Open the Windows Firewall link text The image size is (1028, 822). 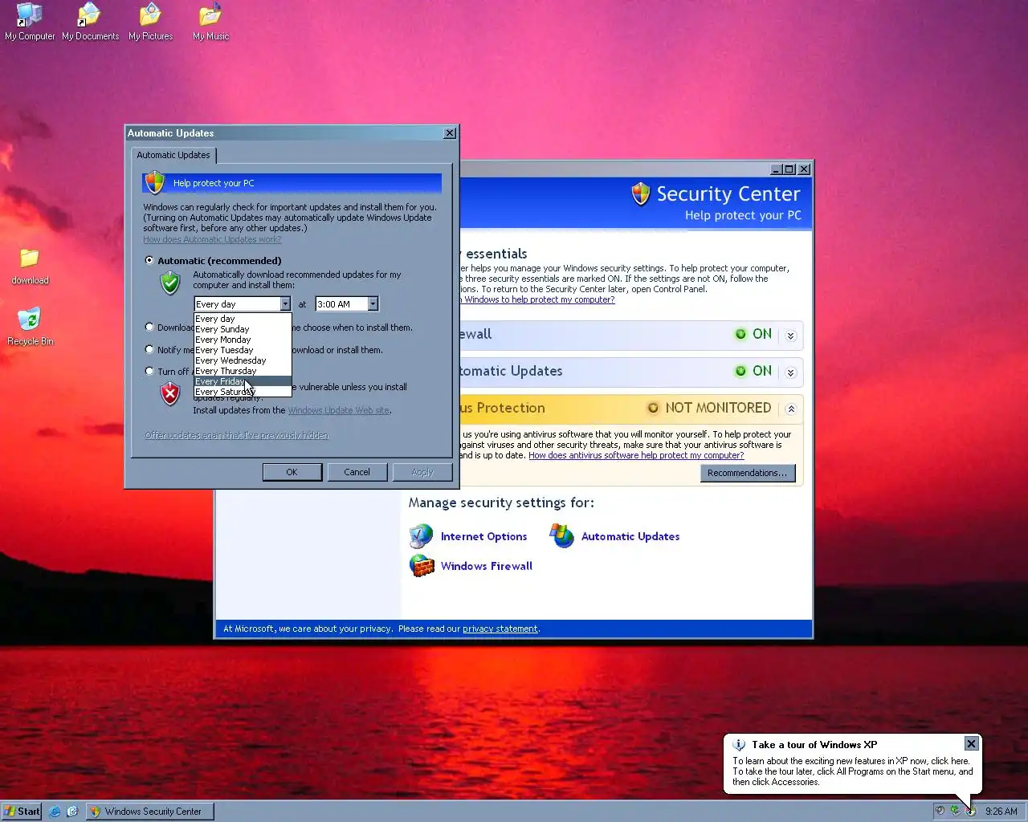point(486,566)
